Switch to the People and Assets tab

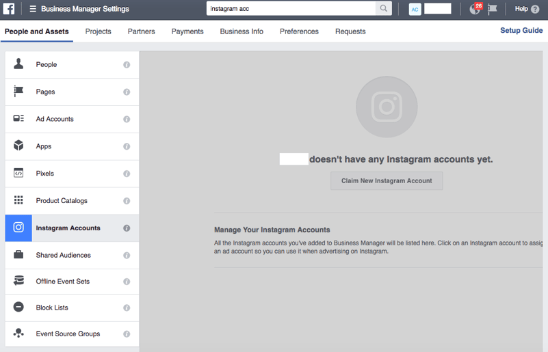point(37,31)
